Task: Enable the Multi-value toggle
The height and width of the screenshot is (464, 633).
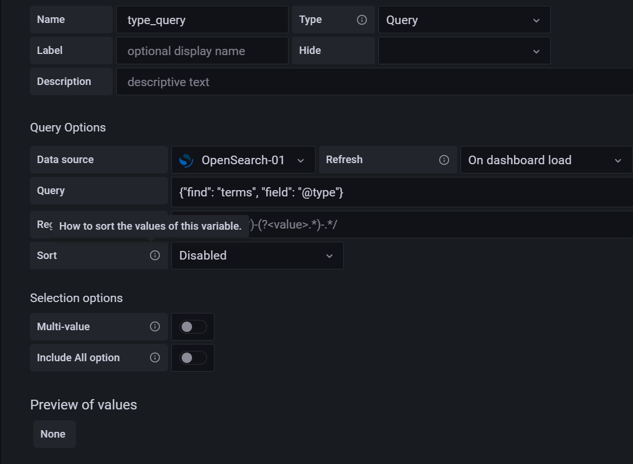Action: click(193, 326)
